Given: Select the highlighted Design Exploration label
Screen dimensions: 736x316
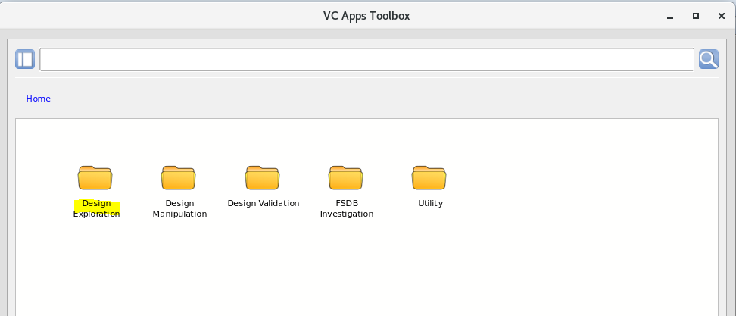Looking at the screenshot, I should [x=97, y=208].
